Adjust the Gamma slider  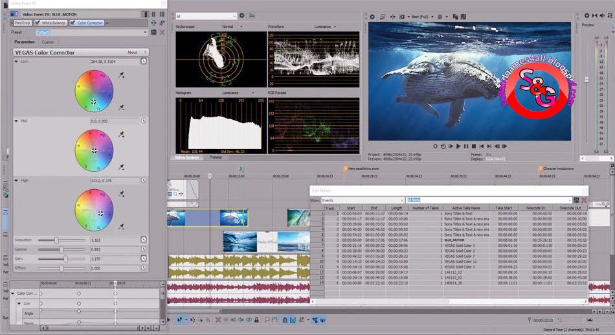pyautogui.click(x=61, y=249)
